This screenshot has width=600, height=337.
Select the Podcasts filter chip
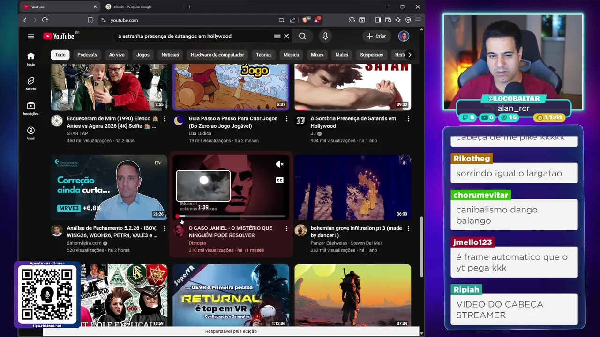pyautogui.click(x=87, y=55)
